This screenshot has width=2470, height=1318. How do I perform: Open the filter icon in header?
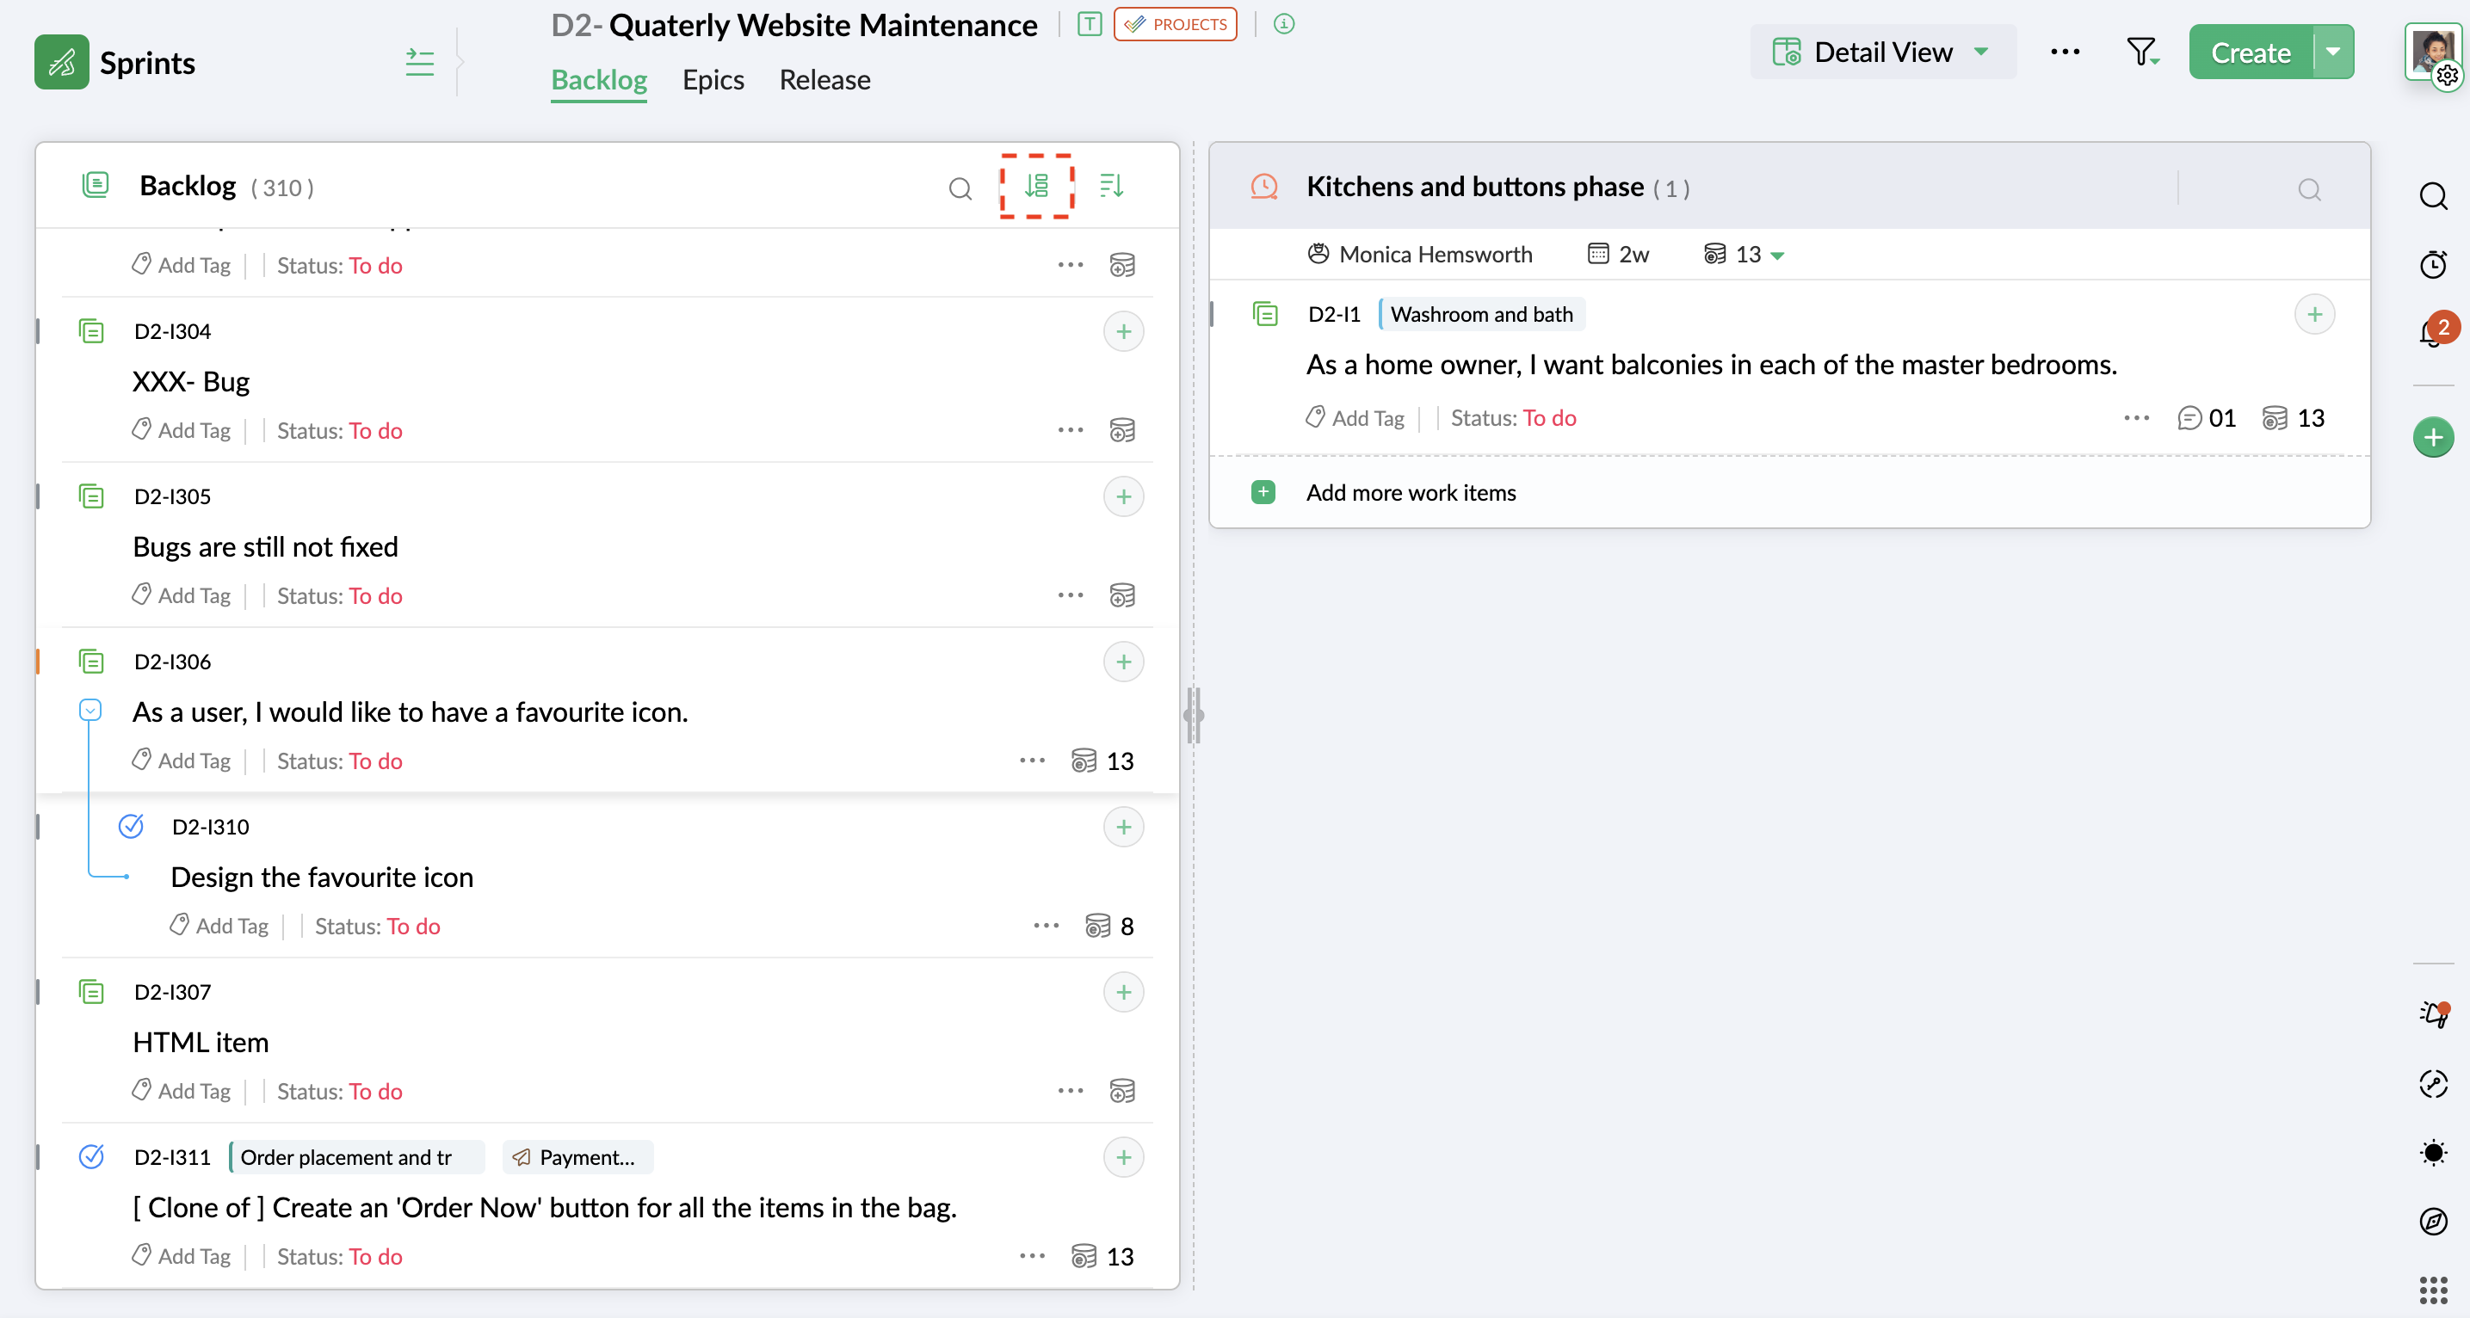point(2141,52)
